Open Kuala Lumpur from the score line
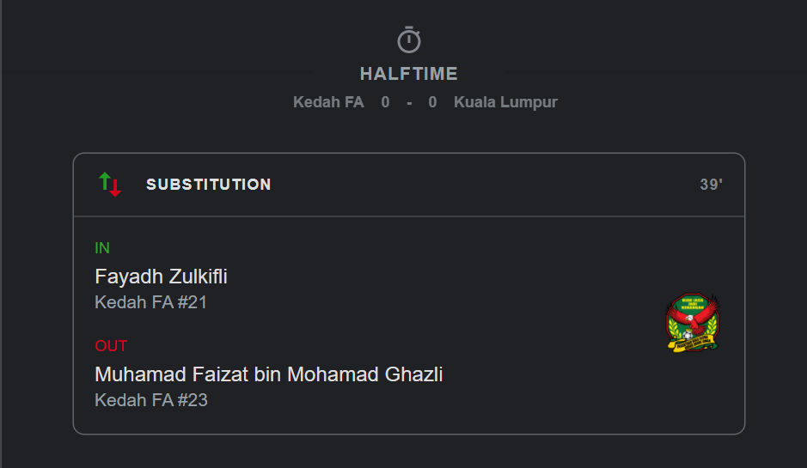The image size is (807, 468). pos(505,102)
